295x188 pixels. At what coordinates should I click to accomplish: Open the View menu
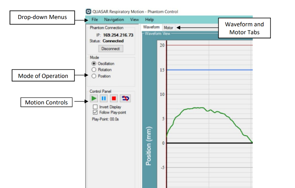tap(135, 20)
